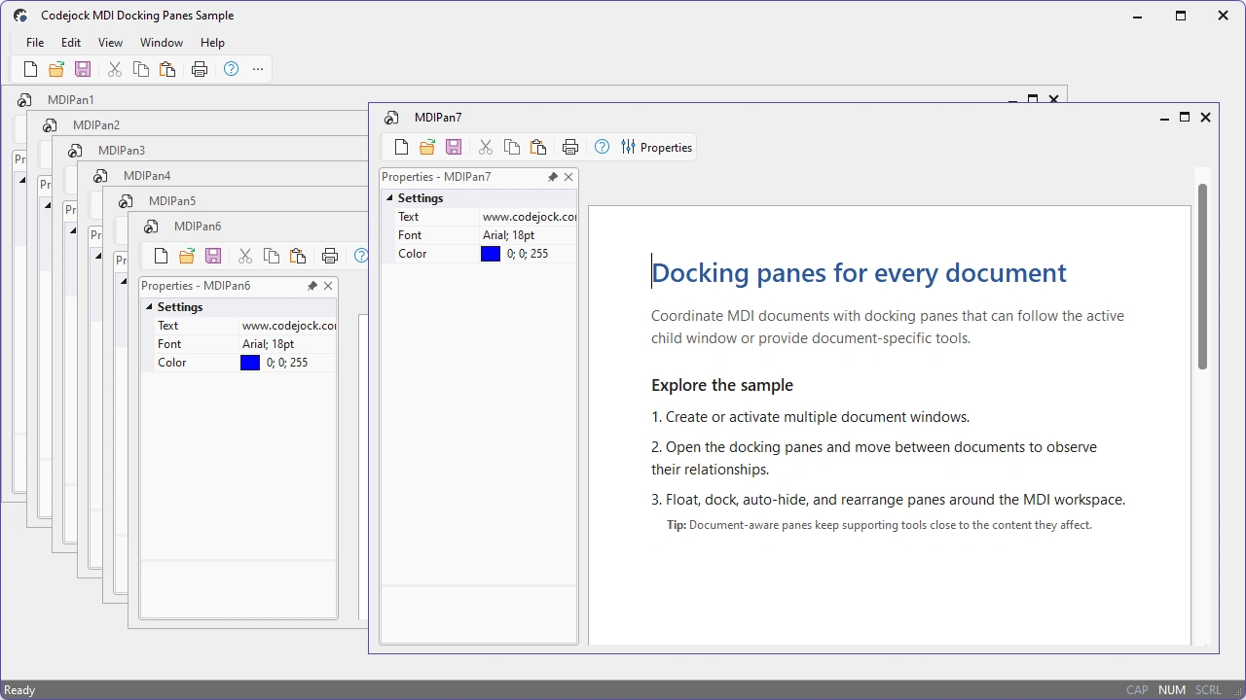Image resolution: width=1246 pixels, height=700 pixels.
Task: Toggle pin on Properties - MDIPan7 pane
Action: click(x=553, y=177)
